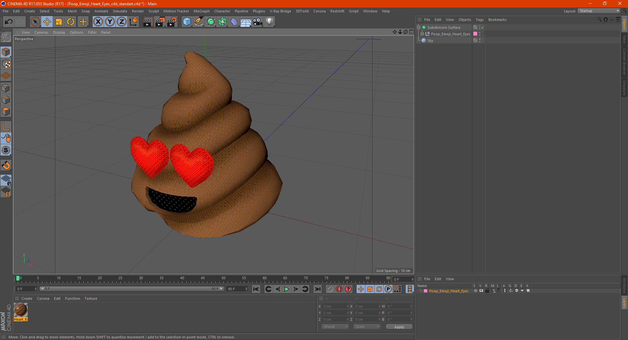Screen dimensions: 628x340
Task: Open Object Manager Tags menu
Action: (480, 20)
